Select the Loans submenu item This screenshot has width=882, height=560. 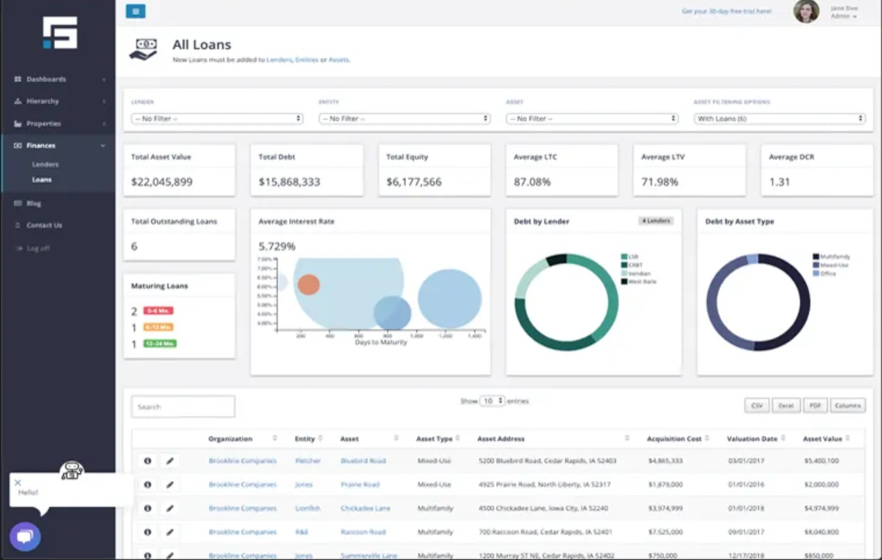tap(42, 180)
